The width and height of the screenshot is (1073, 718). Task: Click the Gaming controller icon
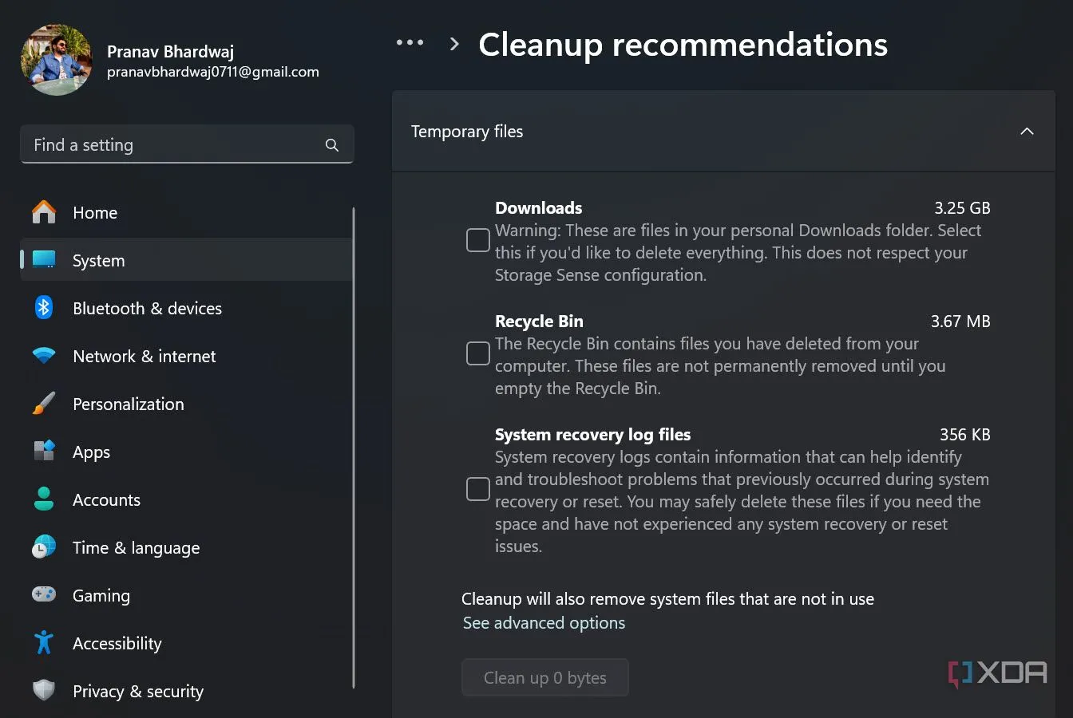(x=44, y=595)
